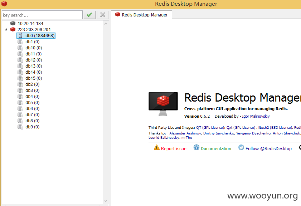Select the db9 (0) label

pos(33,127)
